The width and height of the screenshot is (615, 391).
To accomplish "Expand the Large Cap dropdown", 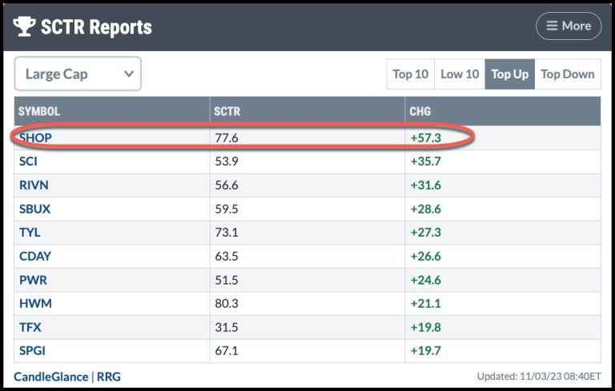I will (78, 74).
